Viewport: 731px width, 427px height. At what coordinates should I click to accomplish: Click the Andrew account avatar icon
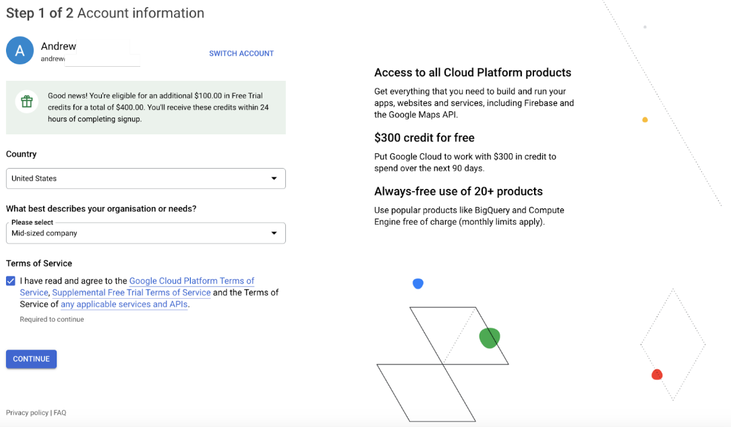pyautogui.click(x=20, y=51)
